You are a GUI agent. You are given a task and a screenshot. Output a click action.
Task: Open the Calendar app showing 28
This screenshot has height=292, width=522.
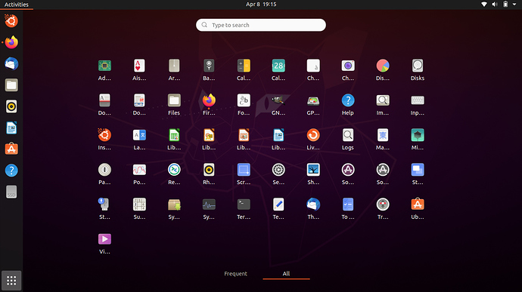pyautogui.click(x=278, y=66)
